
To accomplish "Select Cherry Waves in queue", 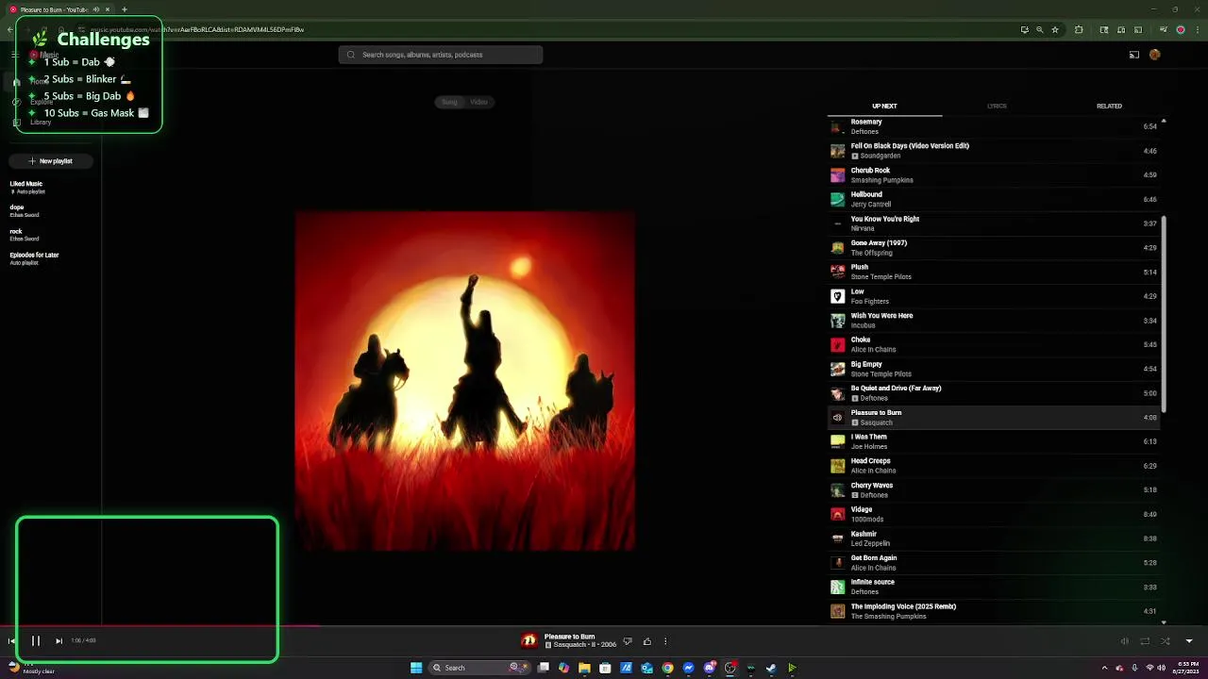I will pyautogui.click(x=995, y=490).
